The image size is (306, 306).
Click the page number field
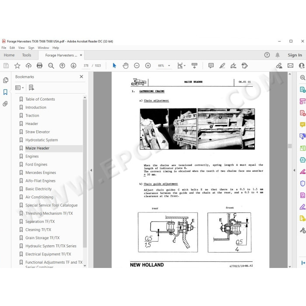pos(86,66)
